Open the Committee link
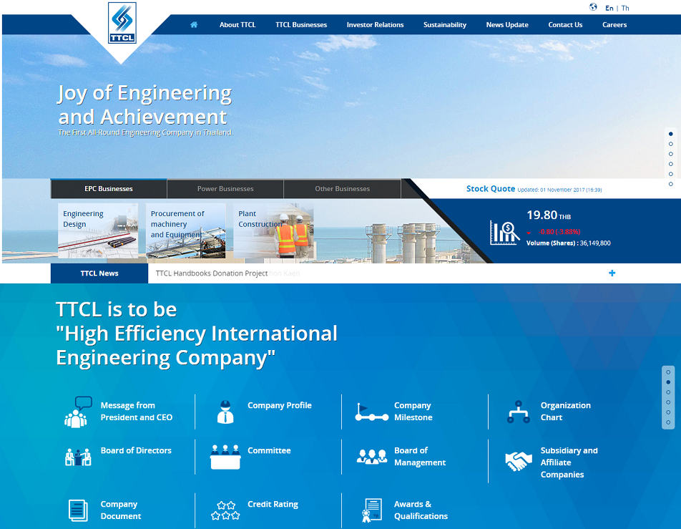This screenshot has height=529, width=681. pos(269,450)
